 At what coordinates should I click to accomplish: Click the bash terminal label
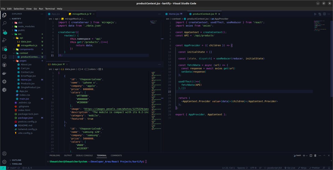point(297,156)
